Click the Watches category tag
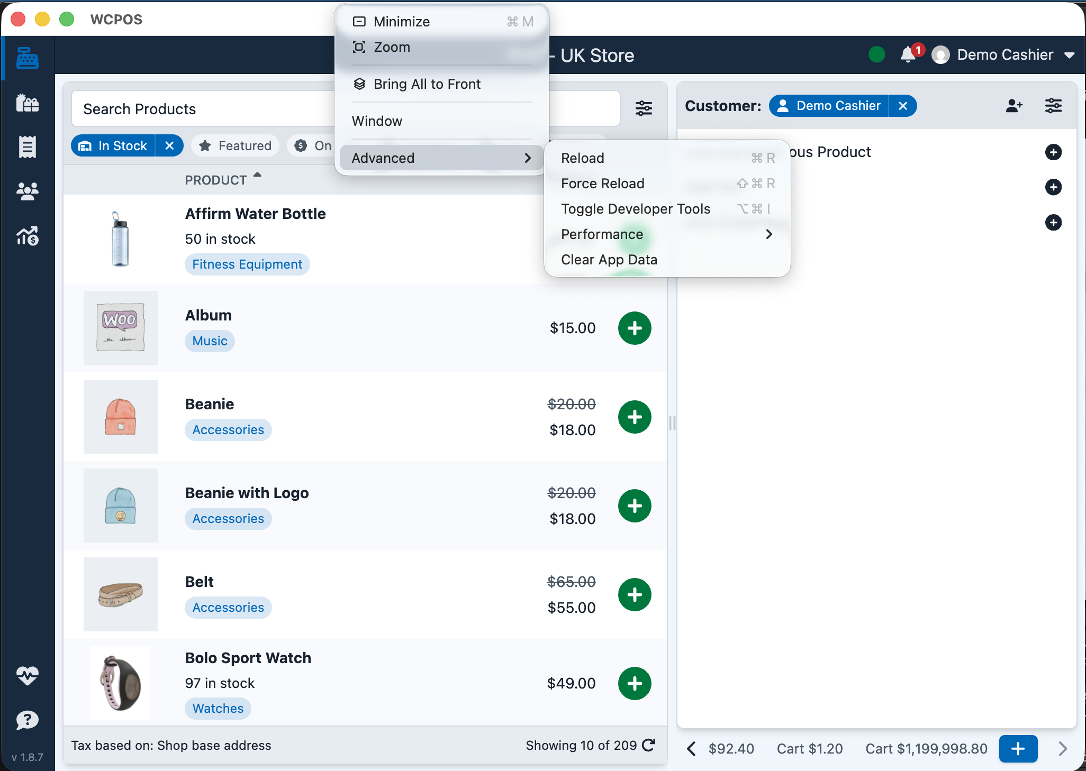The image size is (1086, 771). click(218, 708)
